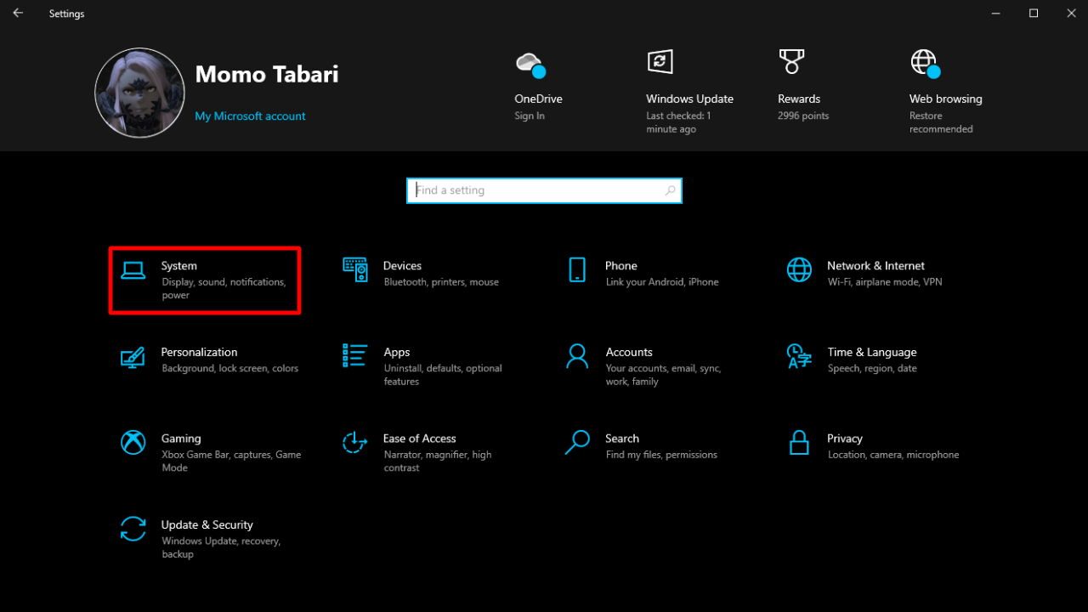Select the Apps title text
This screenshot has height=612, width=1088.
(x=397, y=352)
